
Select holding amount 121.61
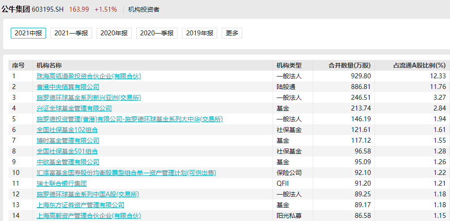pos(361,130)
